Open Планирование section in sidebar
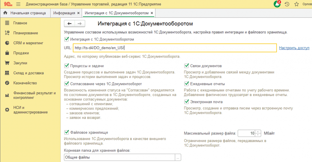Viewport: 312px width, 162px height. click(x=26, y=33)
